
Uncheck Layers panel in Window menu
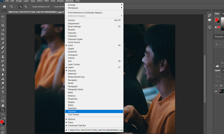coord(94,67)
